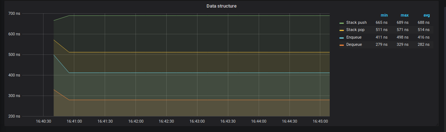
Task: Click the 16:41:30 time axis label
Action: tap(105, 122)
